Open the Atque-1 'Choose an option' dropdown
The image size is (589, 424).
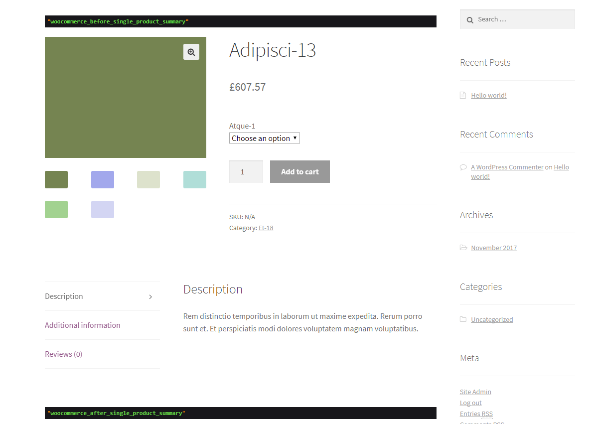tap(265, 138)
